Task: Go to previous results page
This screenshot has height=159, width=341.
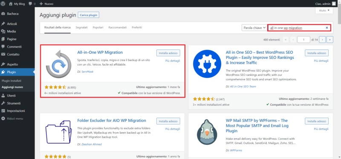Action: (293, 40)
